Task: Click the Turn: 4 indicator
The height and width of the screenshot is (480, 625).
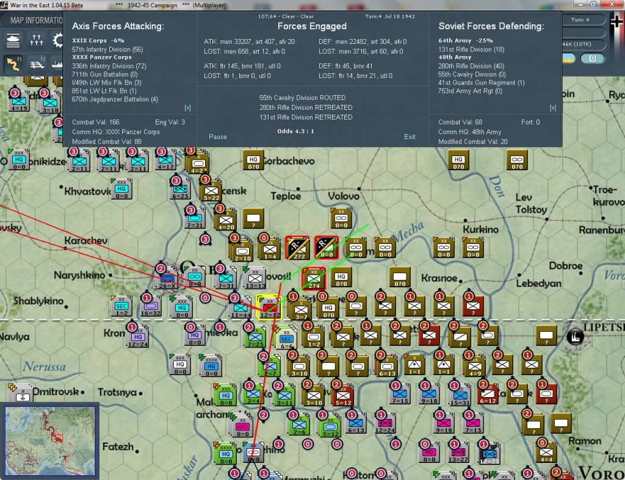Action: (x=580, y=20)
